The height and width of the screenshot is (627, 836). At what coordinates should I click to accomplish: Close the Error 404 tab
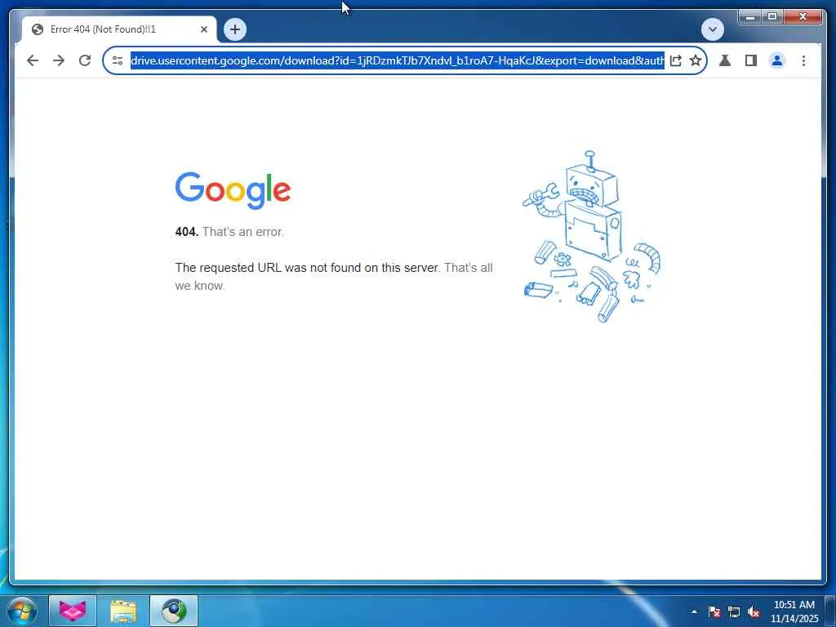click(203, 29)
